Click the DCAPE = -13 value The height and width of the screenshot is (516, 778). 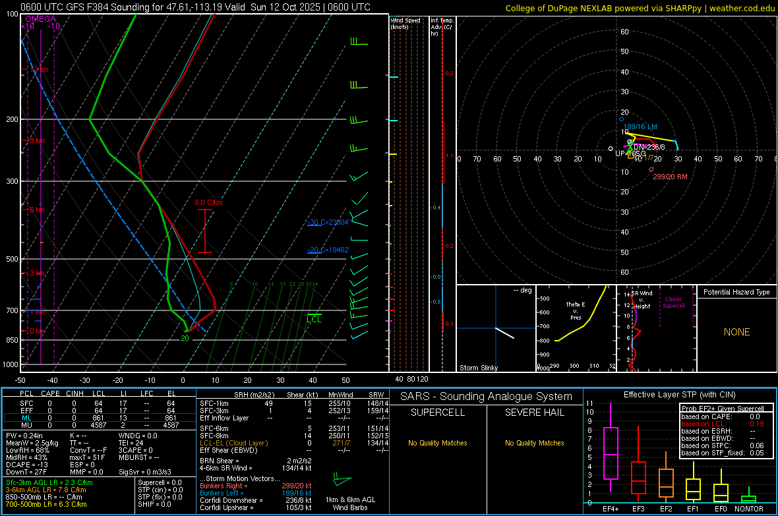pos(27,465)
